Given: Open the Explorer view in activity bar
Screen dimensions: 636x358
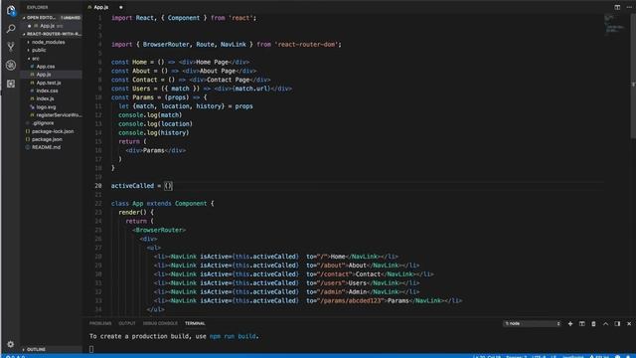Looking at the screenshot, I should pos(11,11).
